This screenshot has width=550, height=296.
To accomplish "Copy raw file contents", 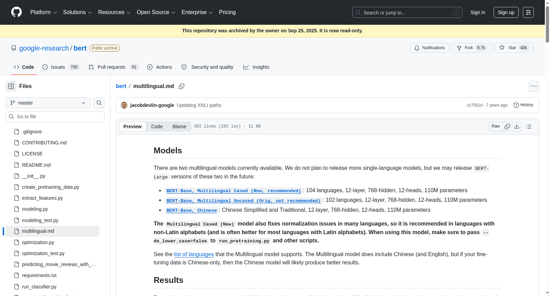I will (507, 127).
